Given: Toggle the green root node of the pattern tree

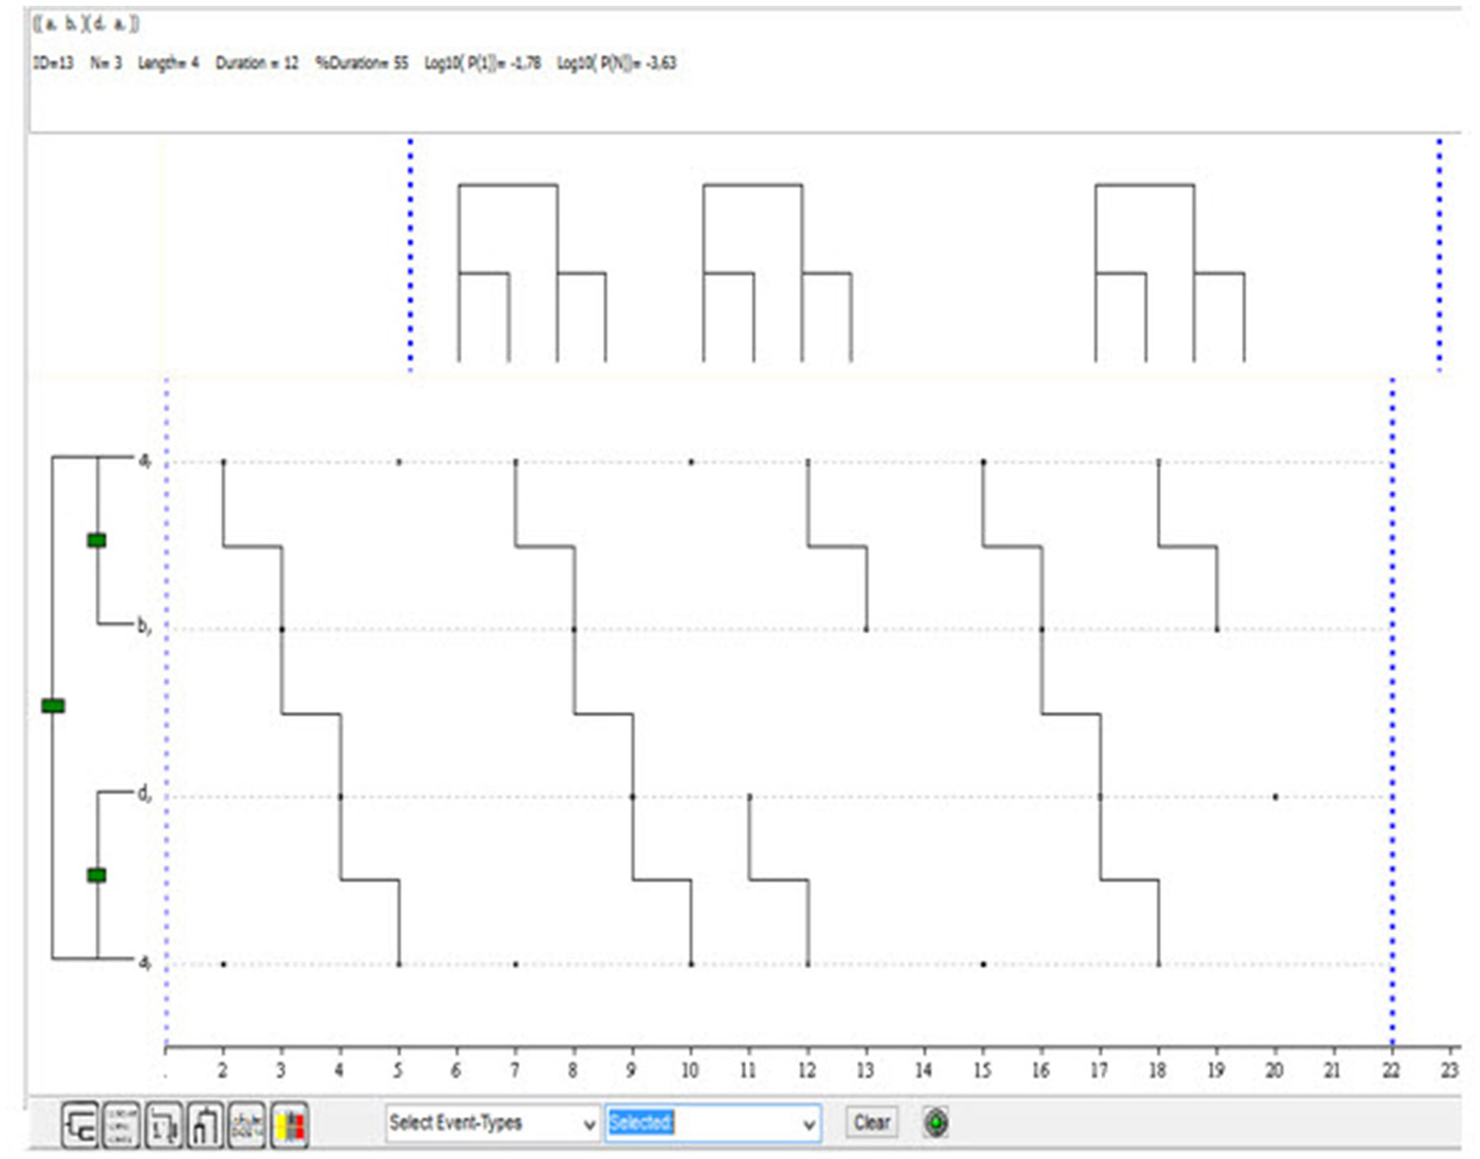Looking at the screenshot, I should tap(53, 706).
